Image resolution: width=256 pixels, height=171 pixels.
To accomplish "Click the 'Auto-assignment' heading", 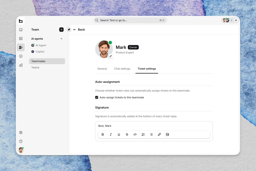I will (x=107, y=82).
